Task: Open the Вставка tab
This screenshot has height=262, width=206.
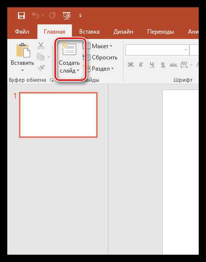Action: (x=89, y=32)
